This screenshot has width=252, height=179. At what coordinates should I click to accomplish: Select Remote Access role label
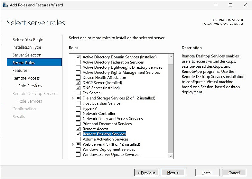(x=96, y=129)
